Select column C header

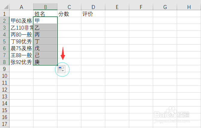point(69,7)
